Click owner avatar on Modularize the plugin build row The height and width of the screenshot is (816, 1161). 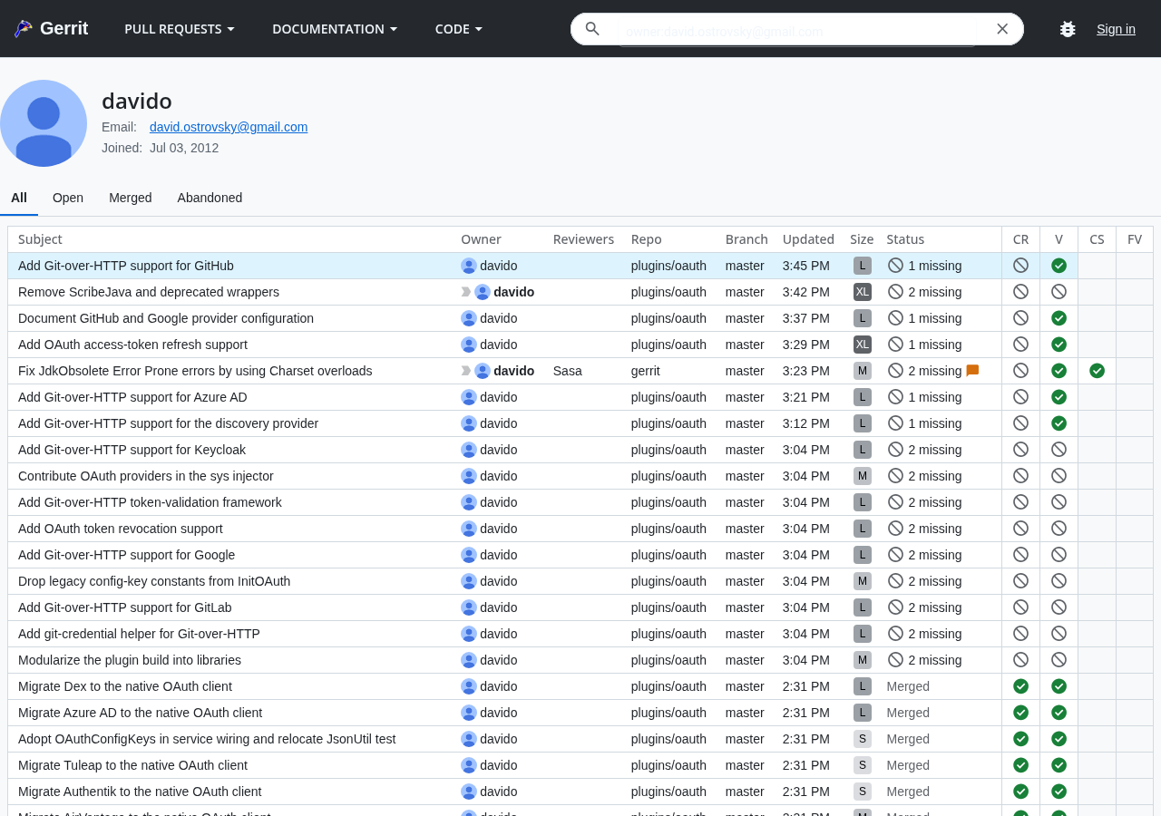469,660
